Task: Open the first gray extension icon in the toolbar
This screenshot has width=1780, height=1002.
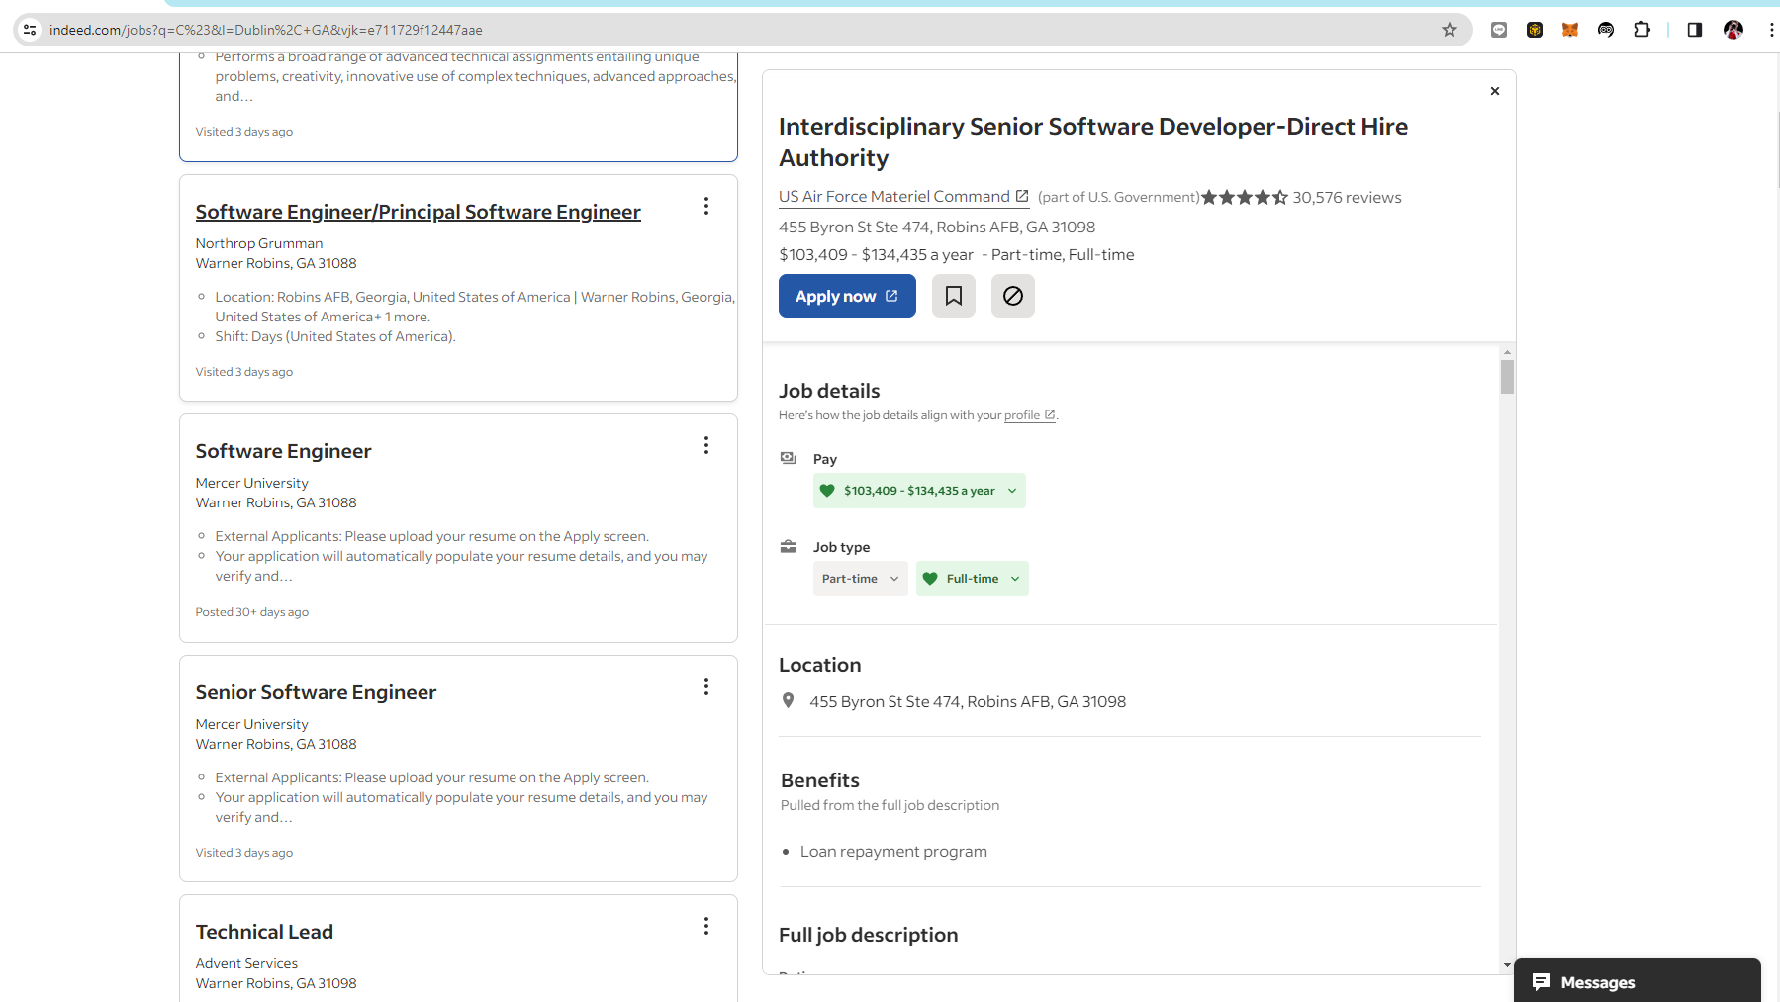Action: 1499,30
